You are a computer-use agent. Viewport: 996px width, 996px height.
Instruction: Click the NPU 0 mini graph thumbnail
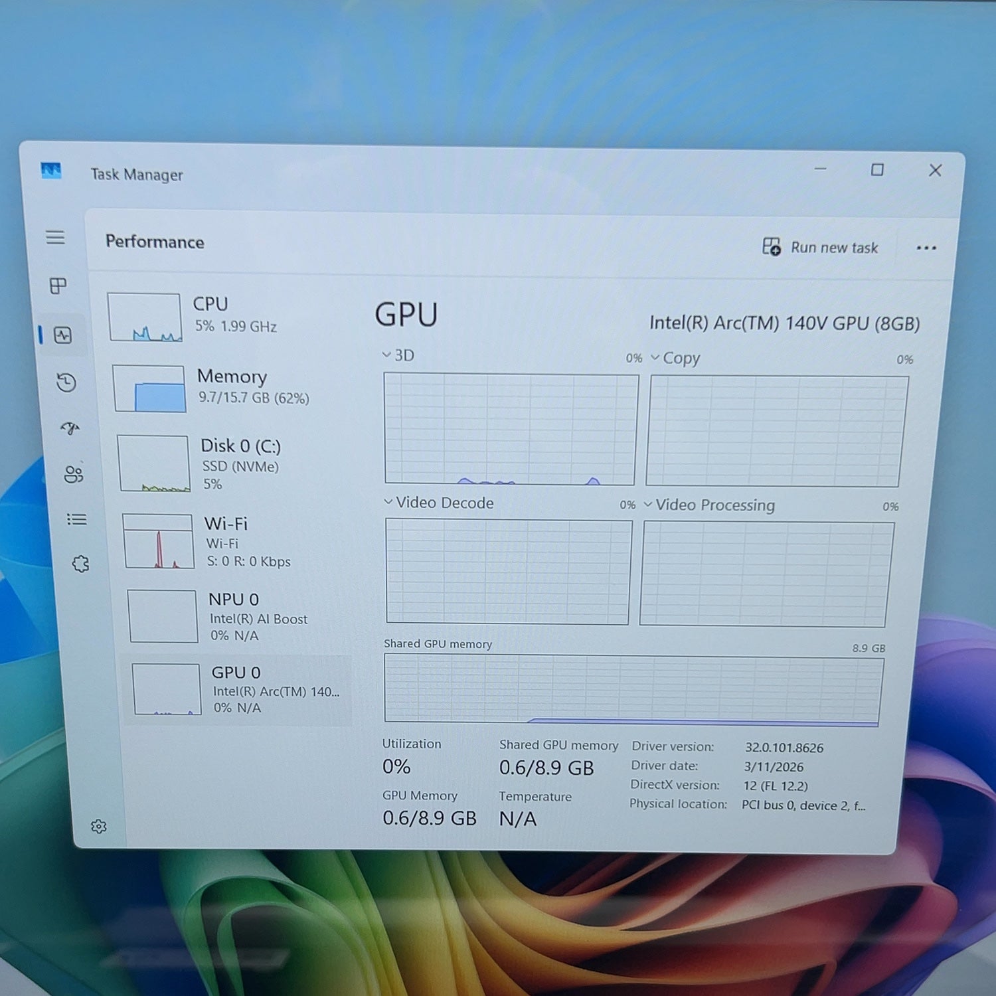[163, 616]
